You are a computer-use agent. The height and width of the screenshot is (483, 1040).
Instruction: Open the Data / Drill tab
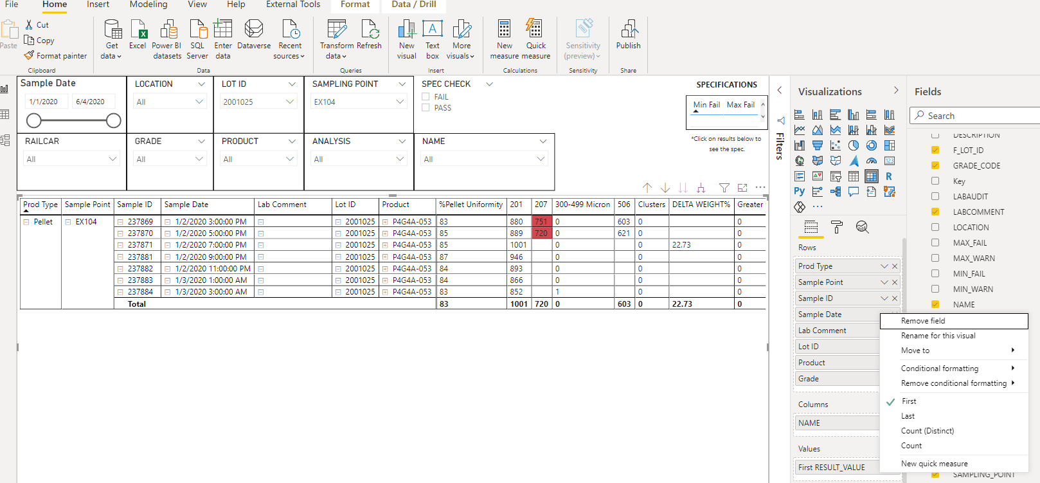pyautogui.click(x=414, y=5)
